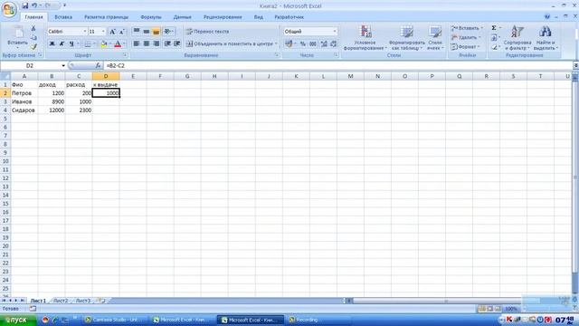Open the Общий number format dropdown
579x326 pixels.
coord(334,32)
